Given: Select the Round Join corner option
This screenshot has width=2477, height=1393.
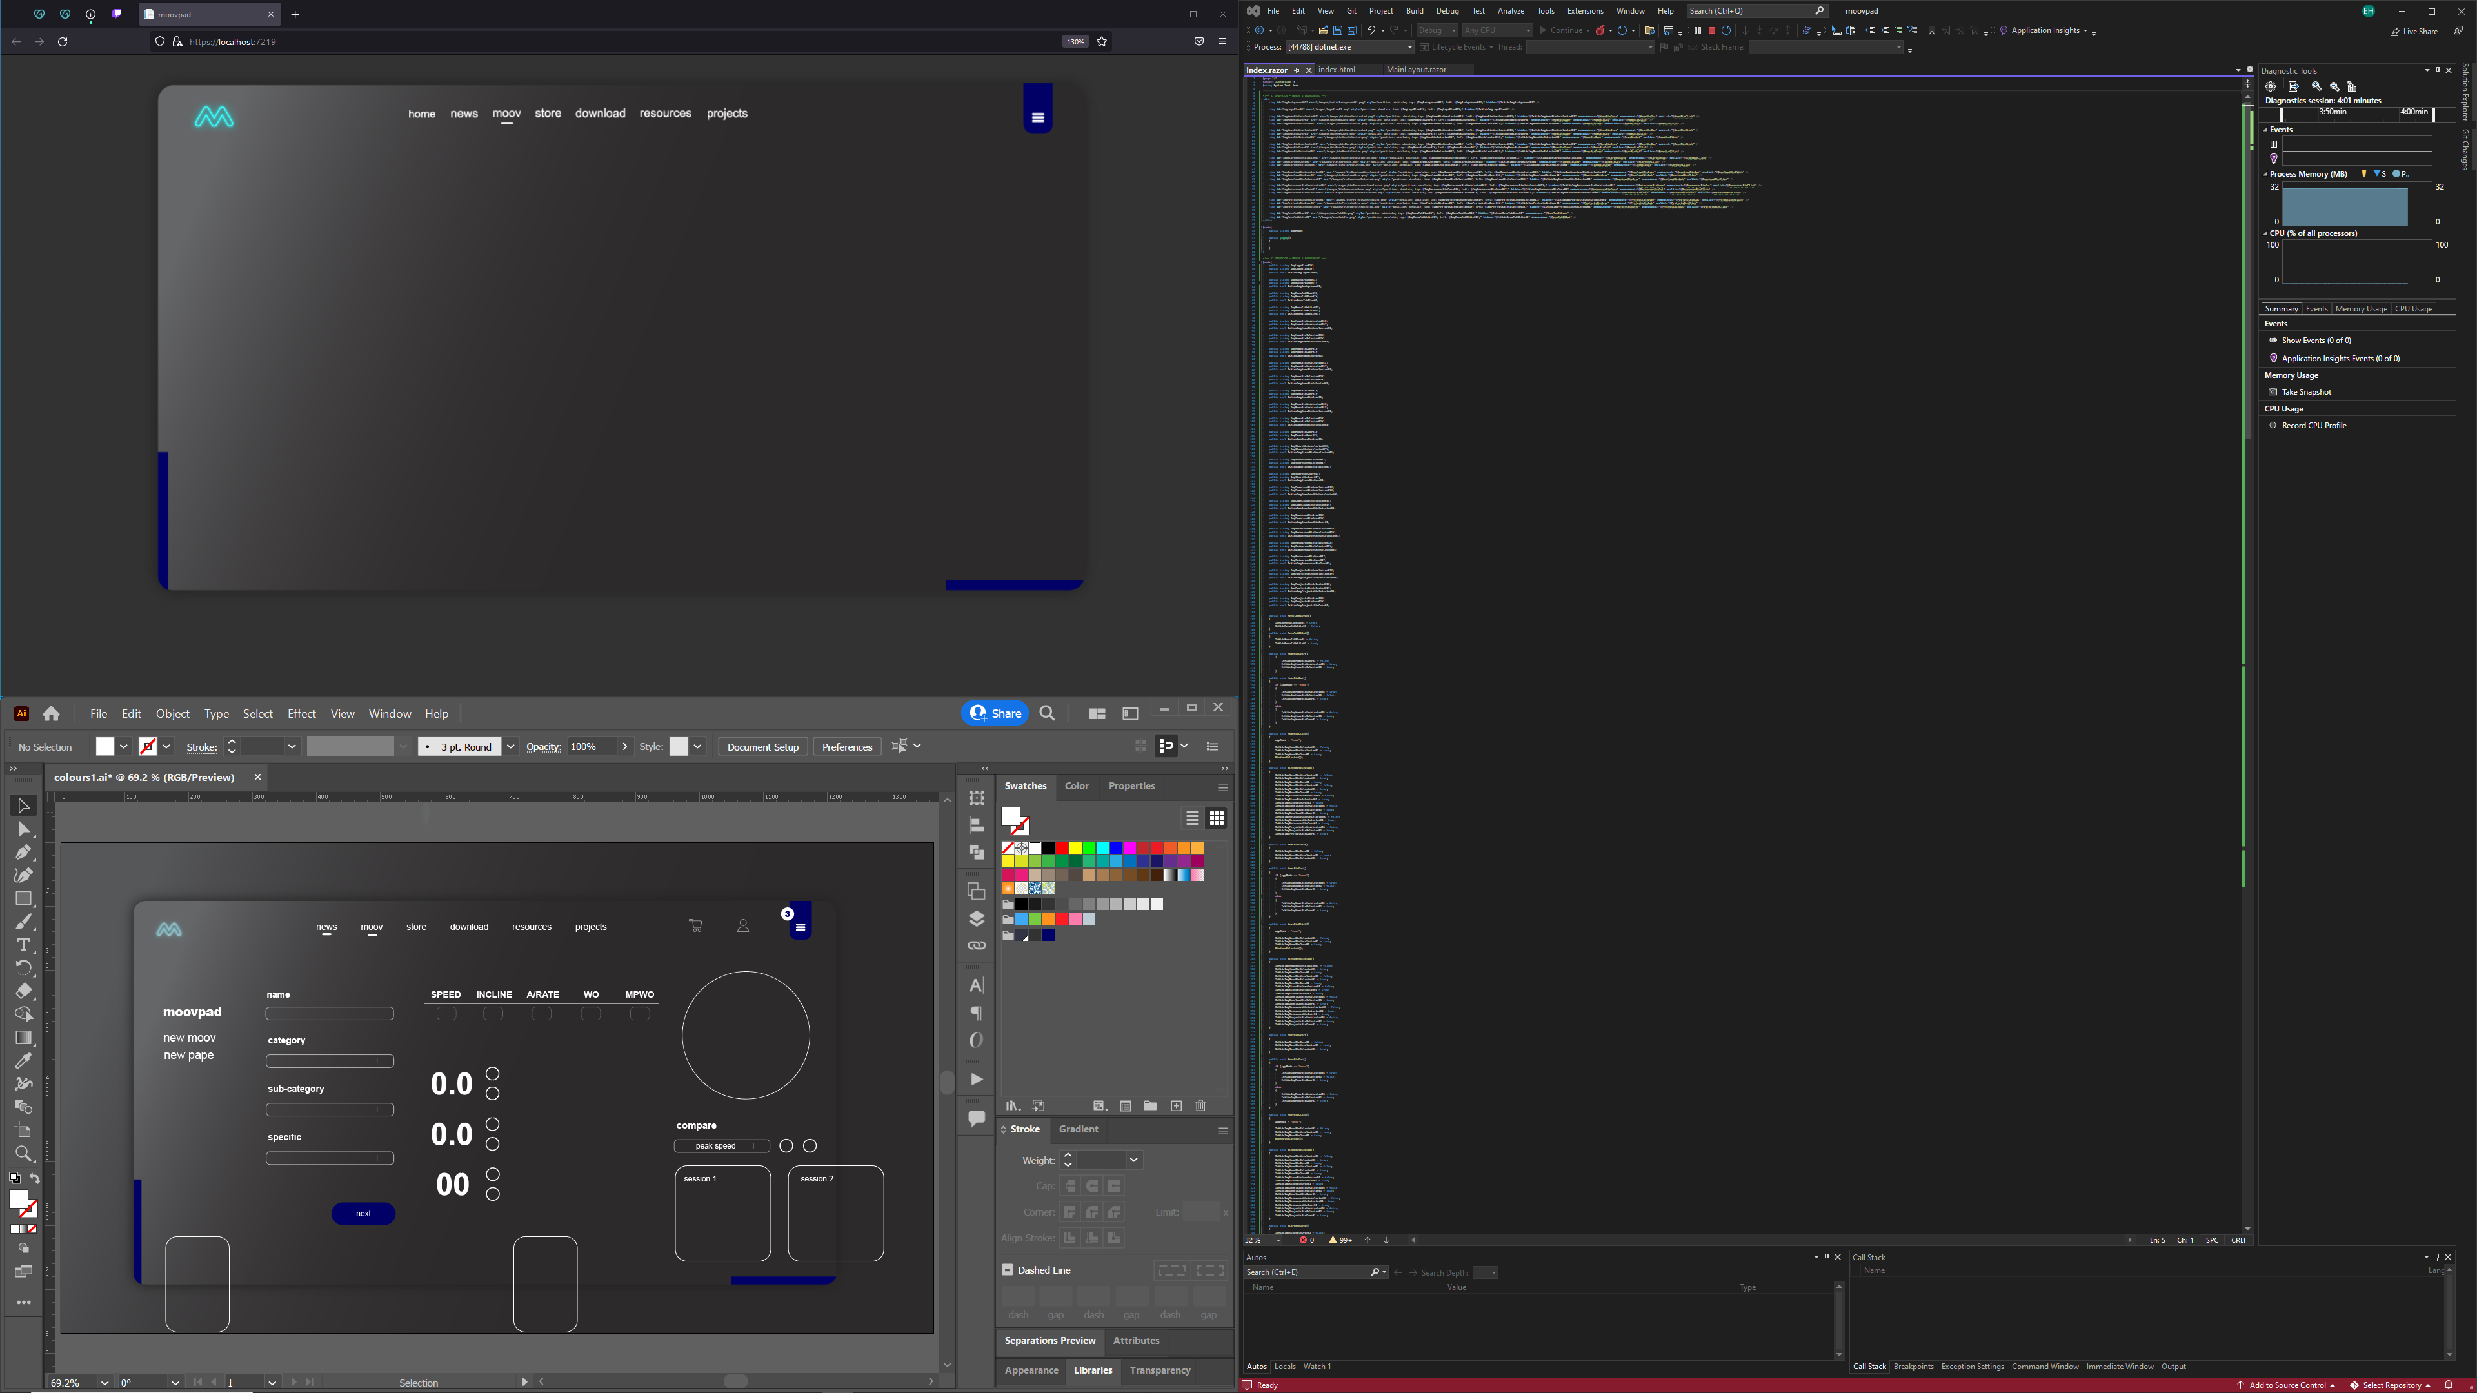Looking at the screenshot, I should [1092, 1212].
